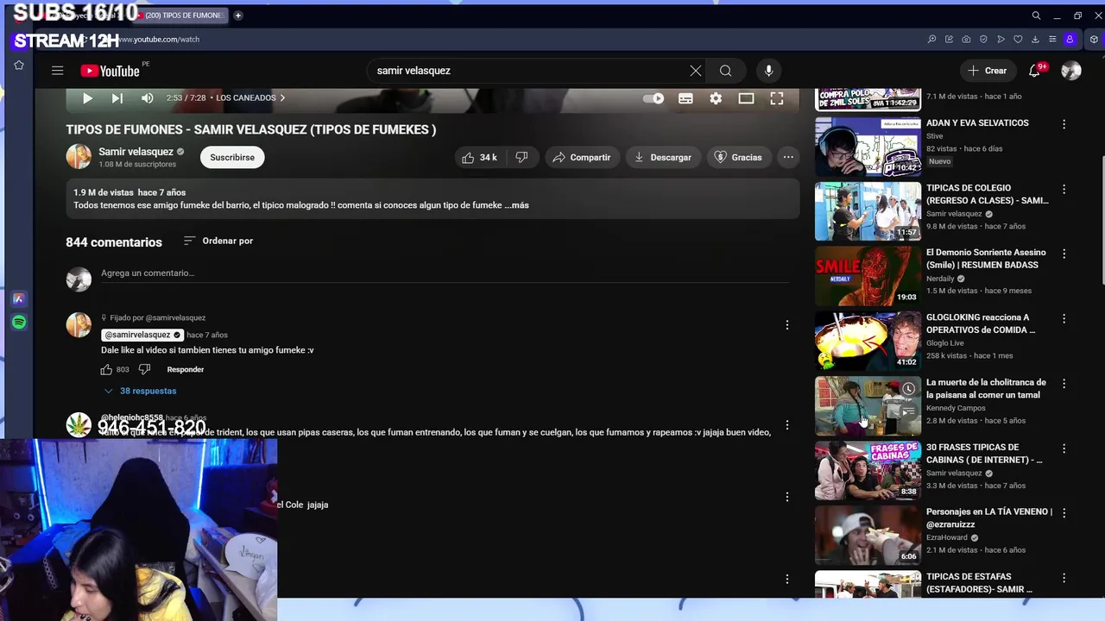The image size is (1105, 621).
Task: Open the YouTube guide hamburger menu
Action: click(x=57, y=71)
